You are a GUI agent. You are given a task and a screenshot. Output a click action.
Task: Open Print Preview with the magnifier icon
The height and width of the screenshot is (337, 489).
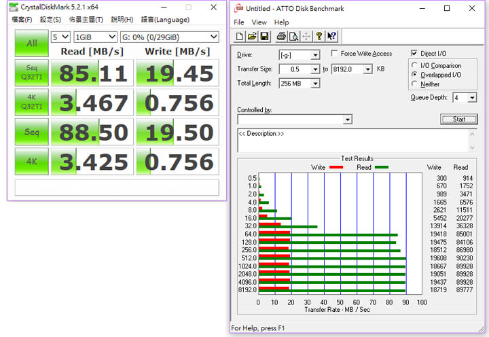(293, 36)
